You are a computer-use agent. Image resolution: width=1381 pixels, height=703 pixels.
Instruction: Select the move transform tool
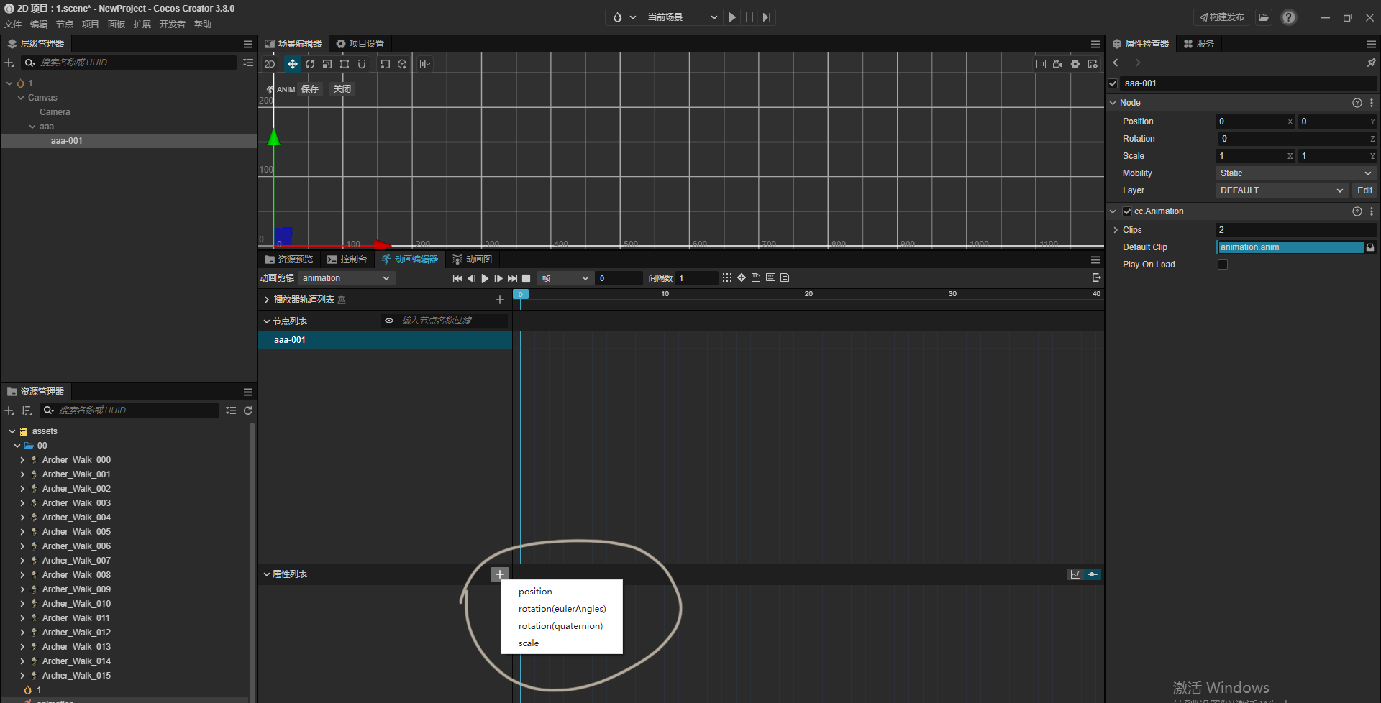coord(292,64)
